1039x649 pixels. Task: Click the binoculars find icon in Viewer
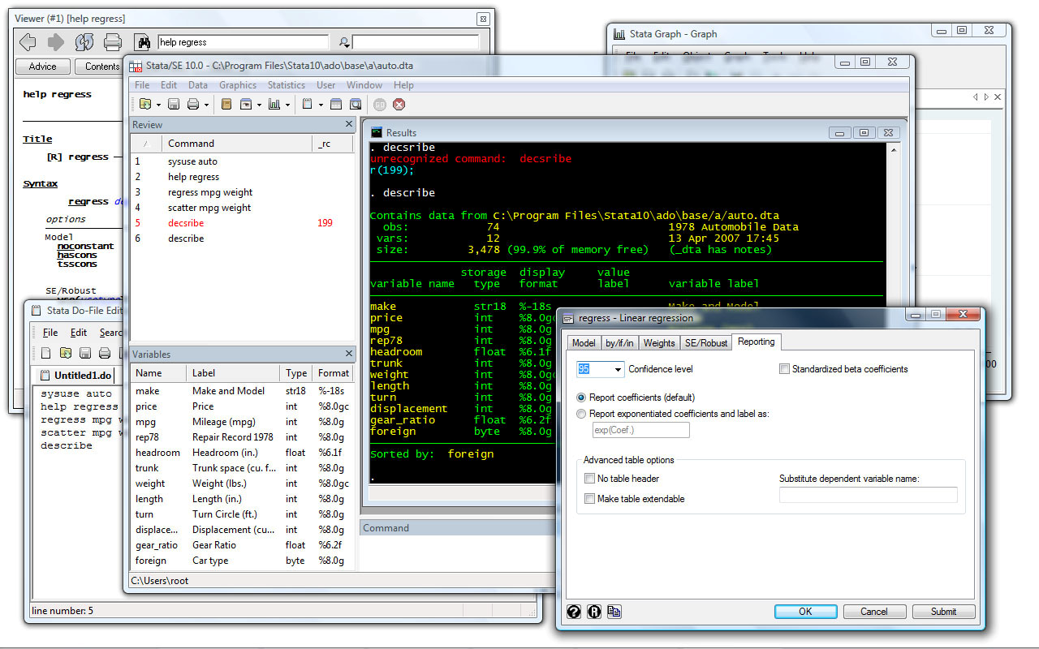coord(143,42)
